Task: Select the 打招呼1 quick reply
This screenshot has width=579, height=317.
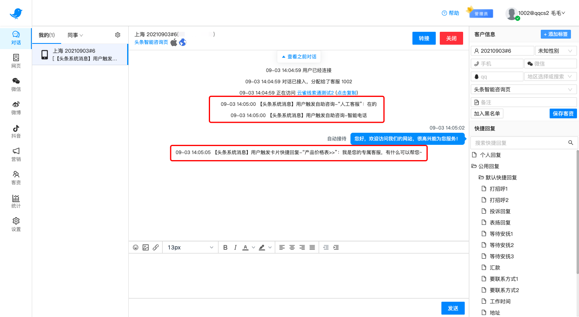Action: click(x=499, y=188)
